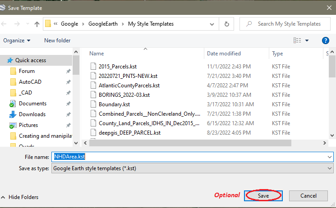Click the Save button
This screenshot has width=336, height=208.
coord(263,196)
